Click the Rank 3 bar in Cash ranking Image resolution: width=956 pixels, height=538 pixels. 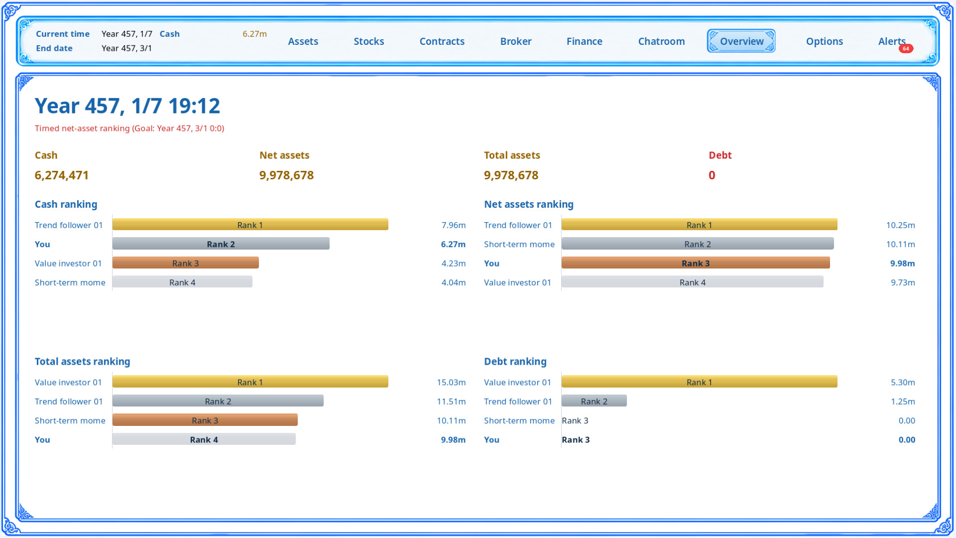(x=185, y=263)
